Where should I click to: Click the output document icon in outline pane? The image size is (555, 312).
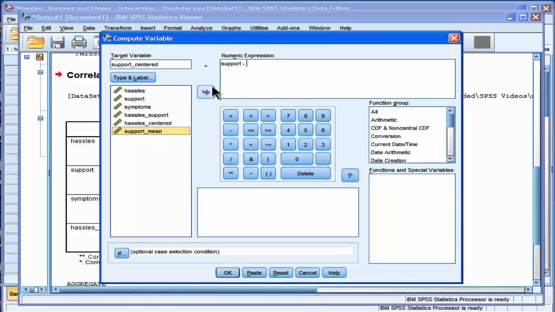pyautogui.click(x=39, y=57)
